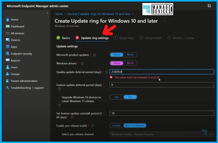Choose Yes for Windows 11 upgrade
This screenshot has width=218, height=143.
[x=117, y=97]
